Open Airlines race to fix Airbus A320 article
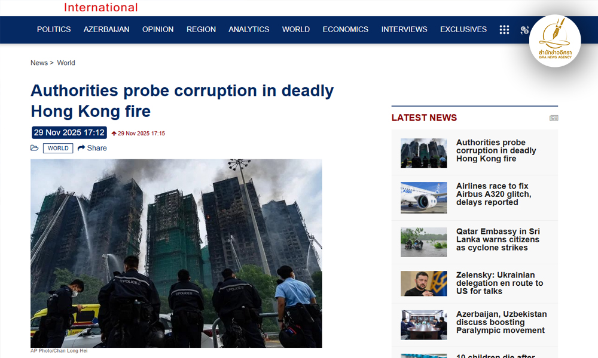598x358 pixels. [x=493, y=194]
